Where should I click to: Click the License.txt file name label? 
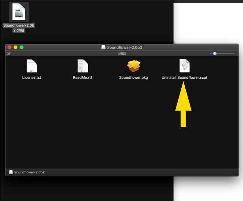pyautogui.click(x=32, y=78)
